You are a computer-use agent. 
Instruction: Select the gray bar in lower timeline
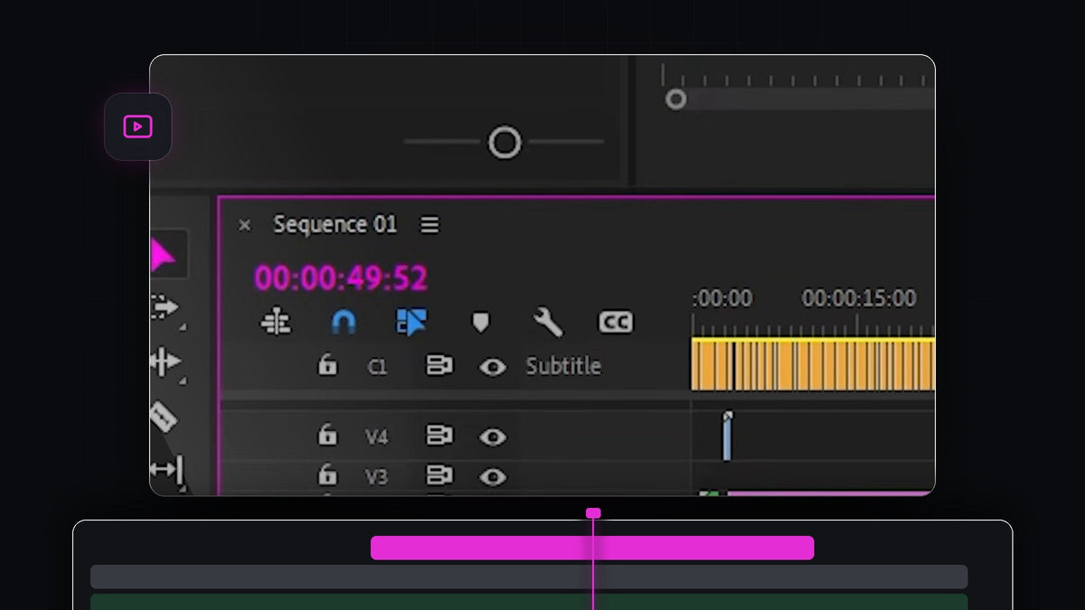(529, 577)
